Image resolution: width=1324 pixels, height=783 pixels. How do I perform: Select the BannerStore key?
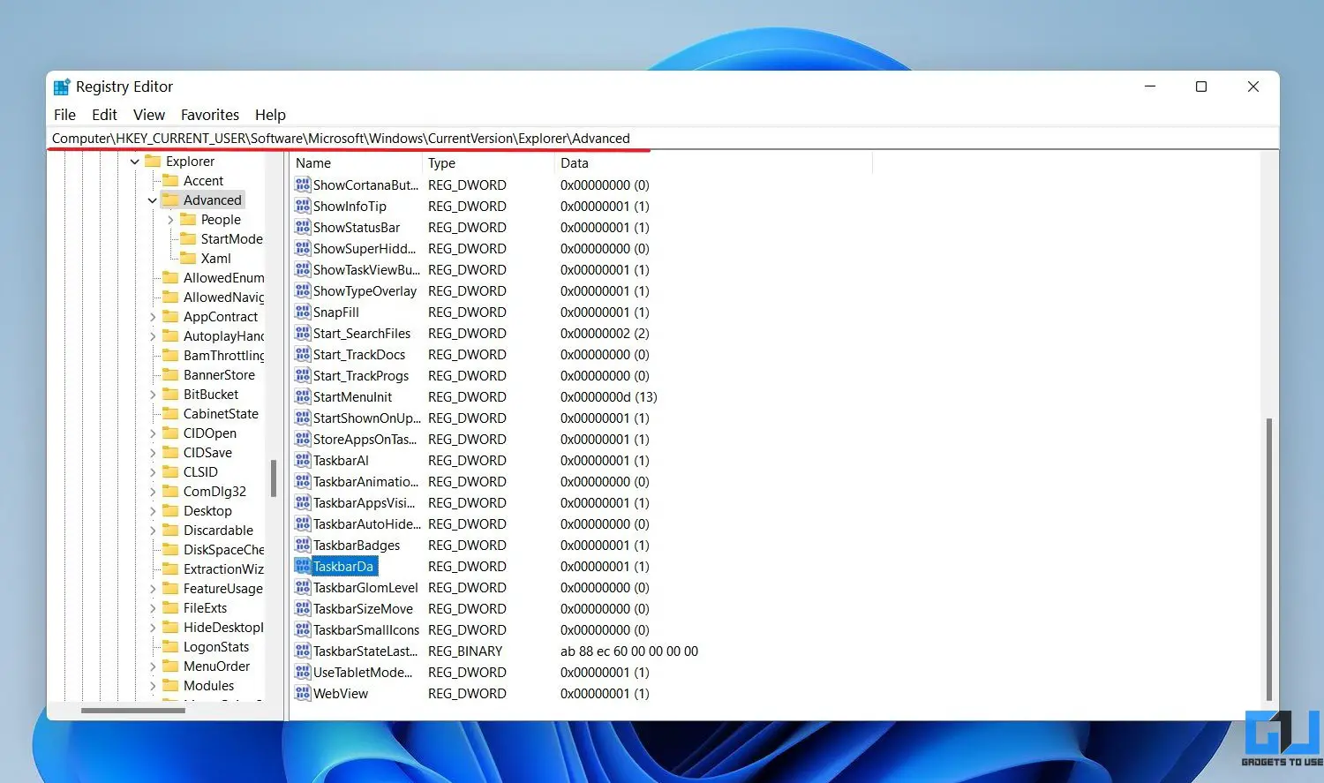tap(219, 374)
